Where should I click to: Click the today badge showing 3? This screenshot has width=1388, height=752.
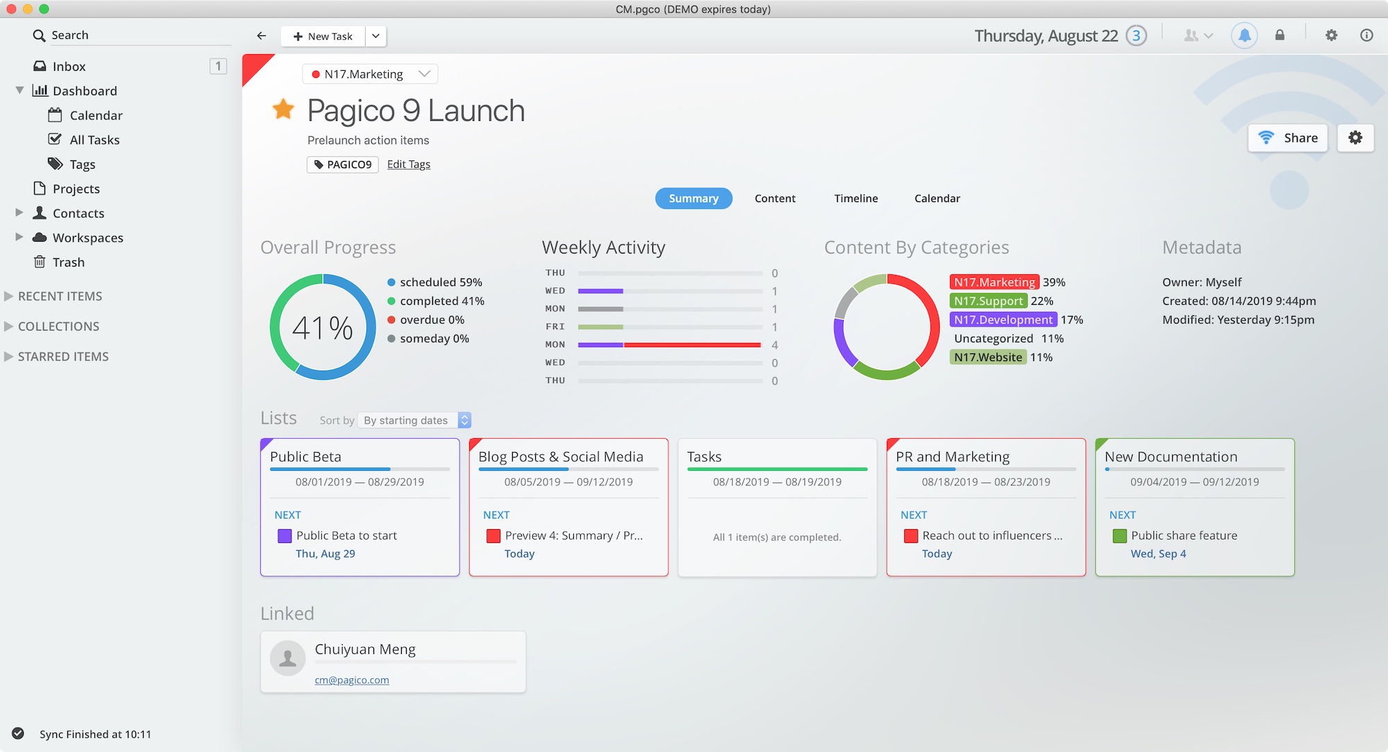click(1136, 35)
